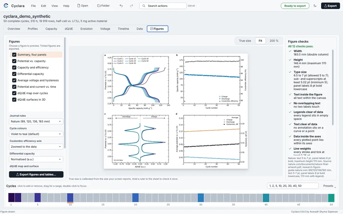Open the Journal rules dropdown
This screenshot has width=343, height=214.
36,121
